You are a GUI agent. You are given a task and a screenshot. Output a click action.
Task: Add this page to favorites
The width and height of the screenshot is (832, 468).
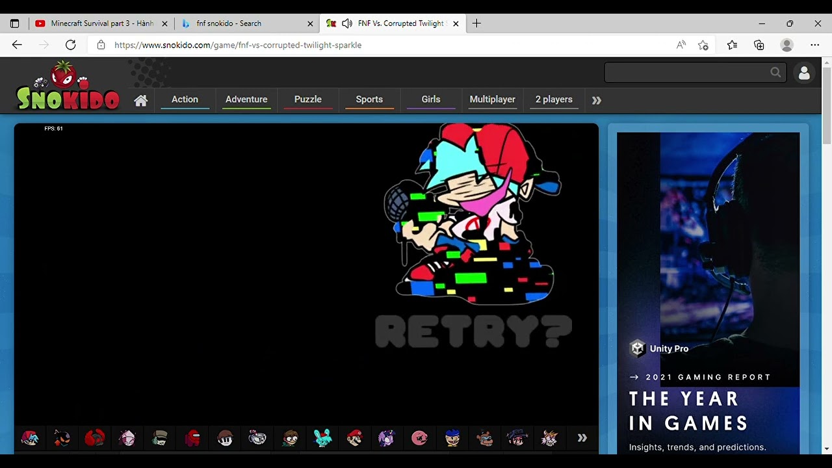[x=703, y=45]
